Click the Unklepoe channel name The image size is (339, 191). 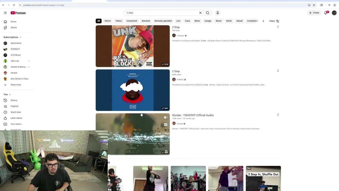click(180, 36)
